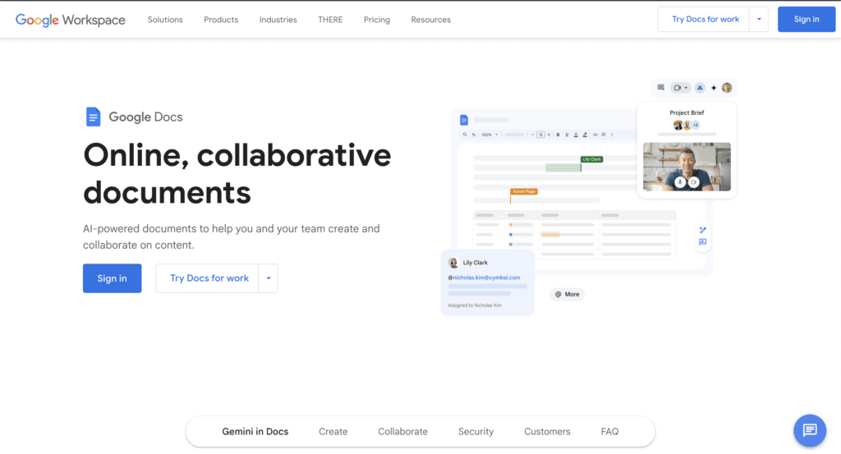
Task: Open the Solutions menu
Action: [165, 20]
